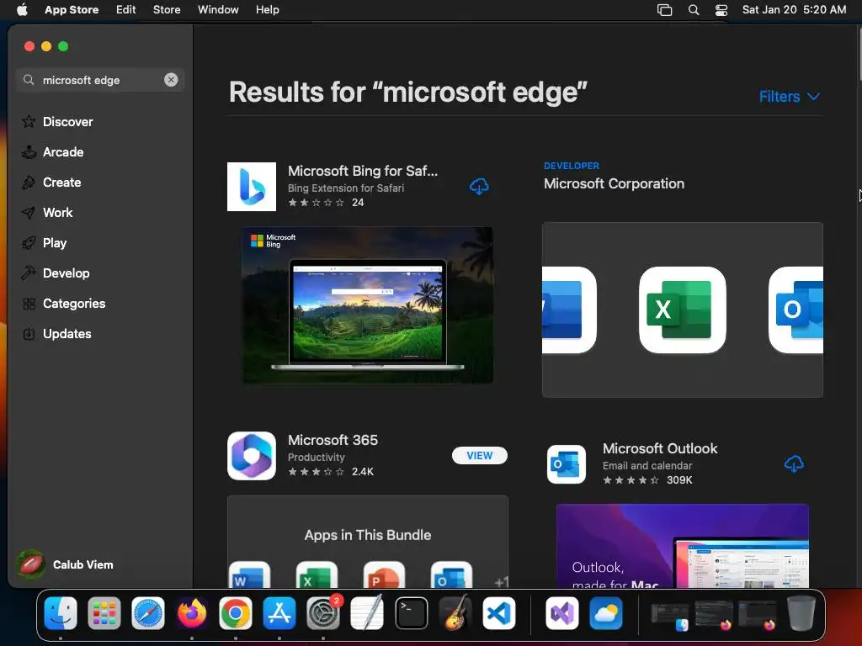Open Launchpad from the Dock
Image resolution: width=862 pixels, height=646 pixels.
click(x=104, y=613)
